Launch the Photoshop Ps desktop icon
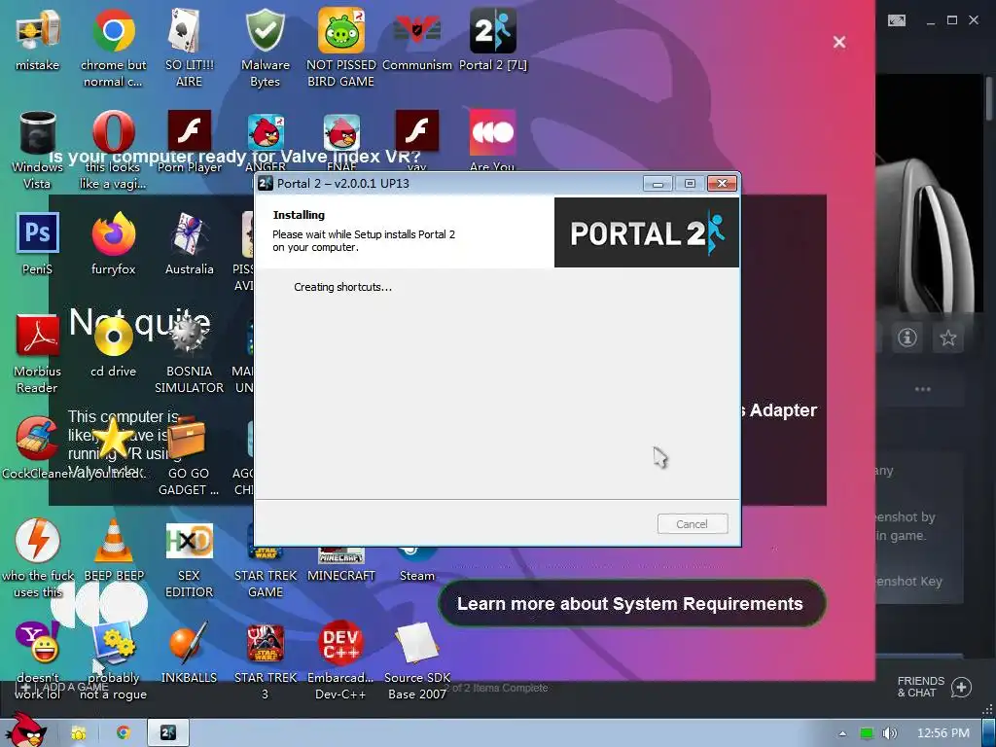This screenshot has height=747, width=996. tap(38, 233)
